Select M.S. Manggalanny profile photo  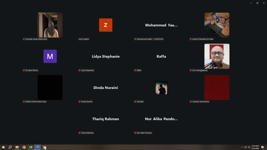217,56
